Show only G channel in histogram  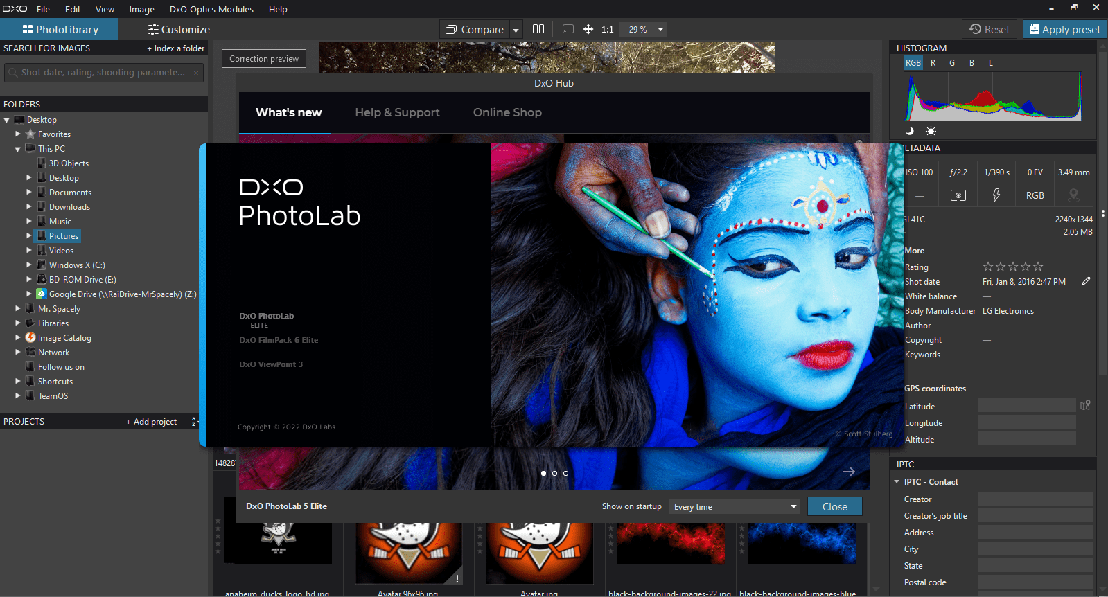point(952,63)
